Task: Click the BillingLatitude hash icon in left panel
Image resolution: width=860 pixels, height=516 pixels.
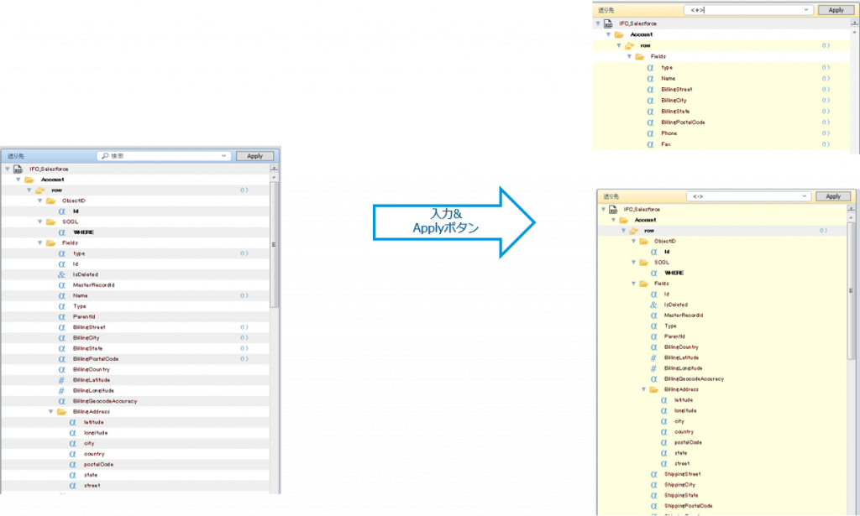Action: 61,380
